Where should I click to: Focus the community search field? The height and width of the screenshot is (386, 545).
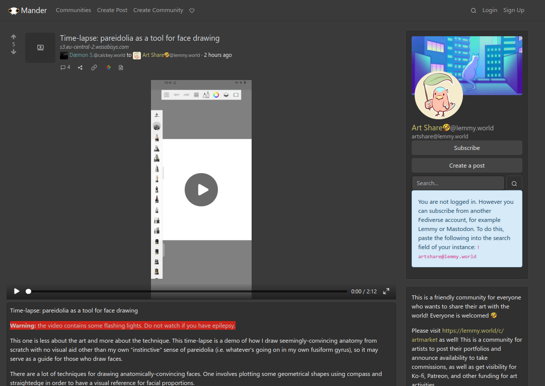tap(458, 183)
